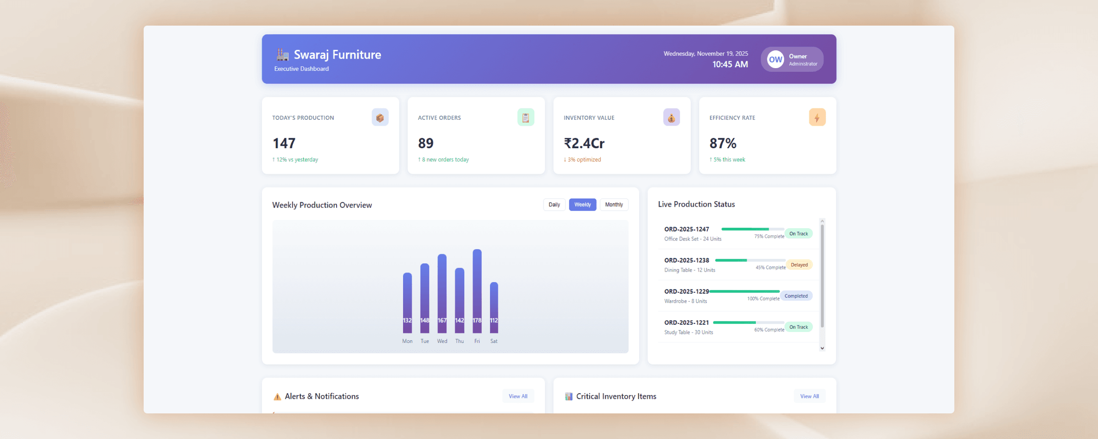This screenshot has height=439, width=1098.
Task: Click the Friday bar showing 178
Action: pyautogui.click(x=477, y=291)
